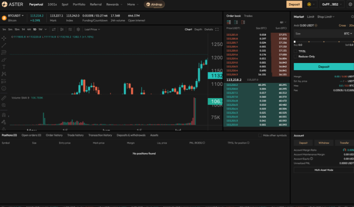Open the Rewards menu dropdown
This screenshot has height=207, width=354.
pyautogui.click(x=114, y=4)
